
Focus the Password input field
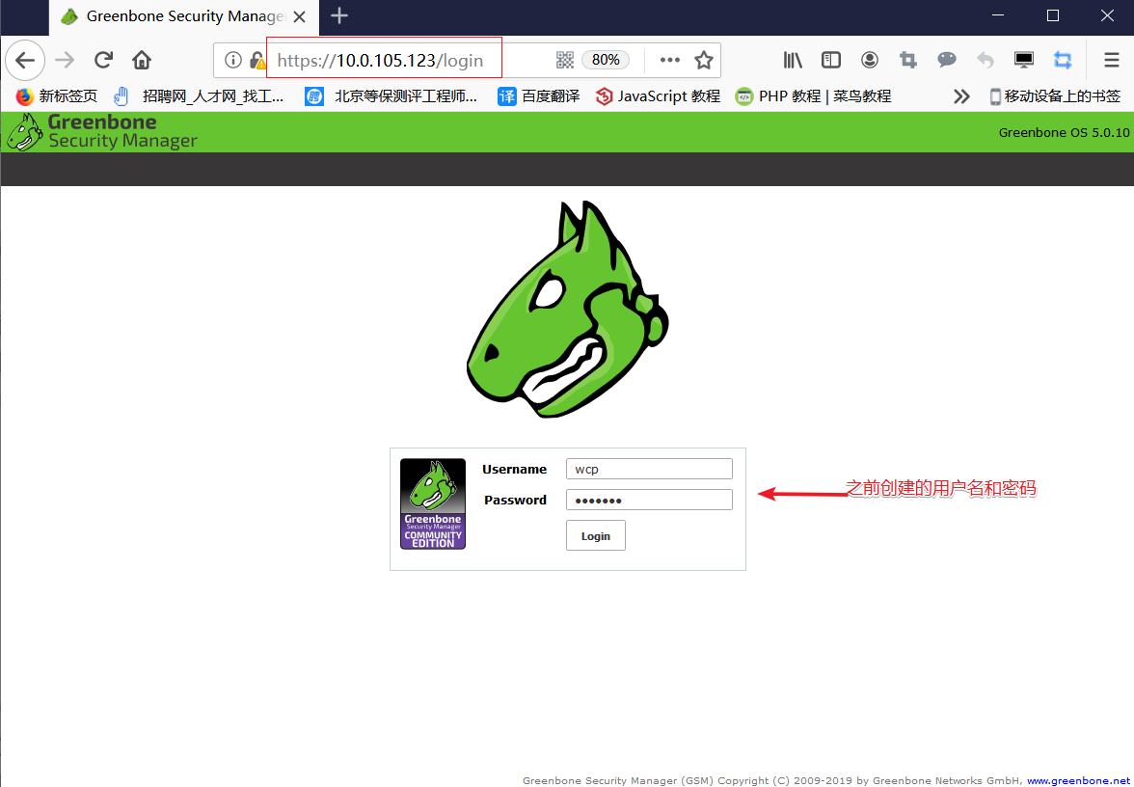point(649,500)
